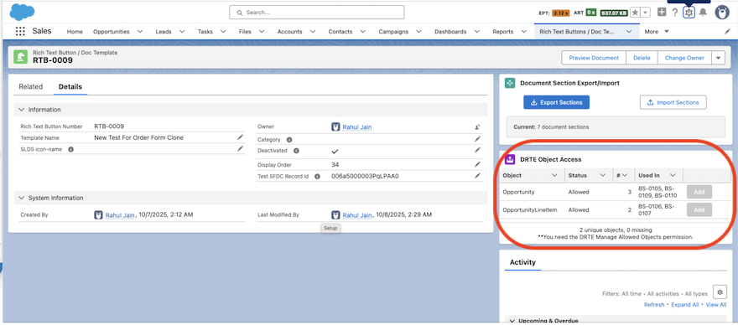Open the Status column menu
The width and height of the screenshot is (738, 325).
tap(602, 175)
